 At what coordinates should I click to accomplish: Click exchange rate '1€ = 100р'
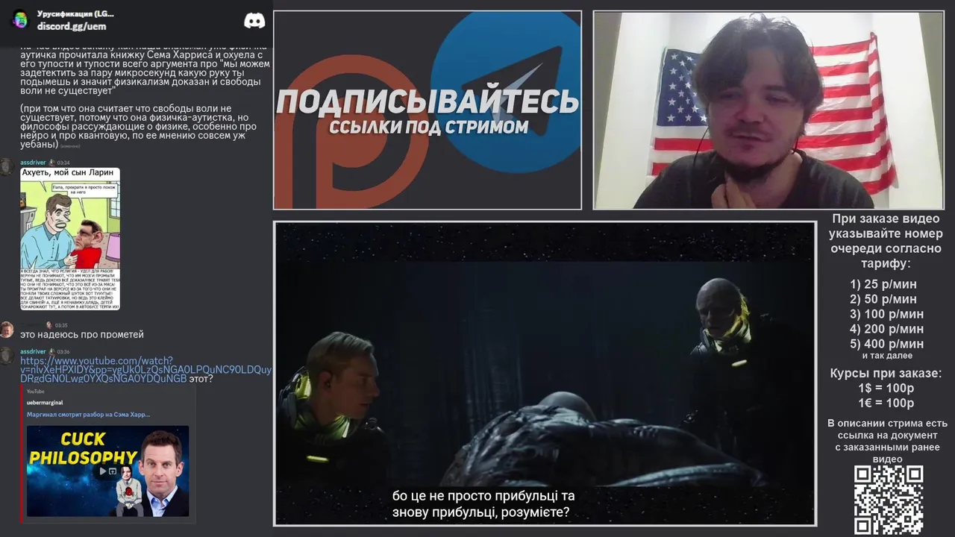(886, 403)
